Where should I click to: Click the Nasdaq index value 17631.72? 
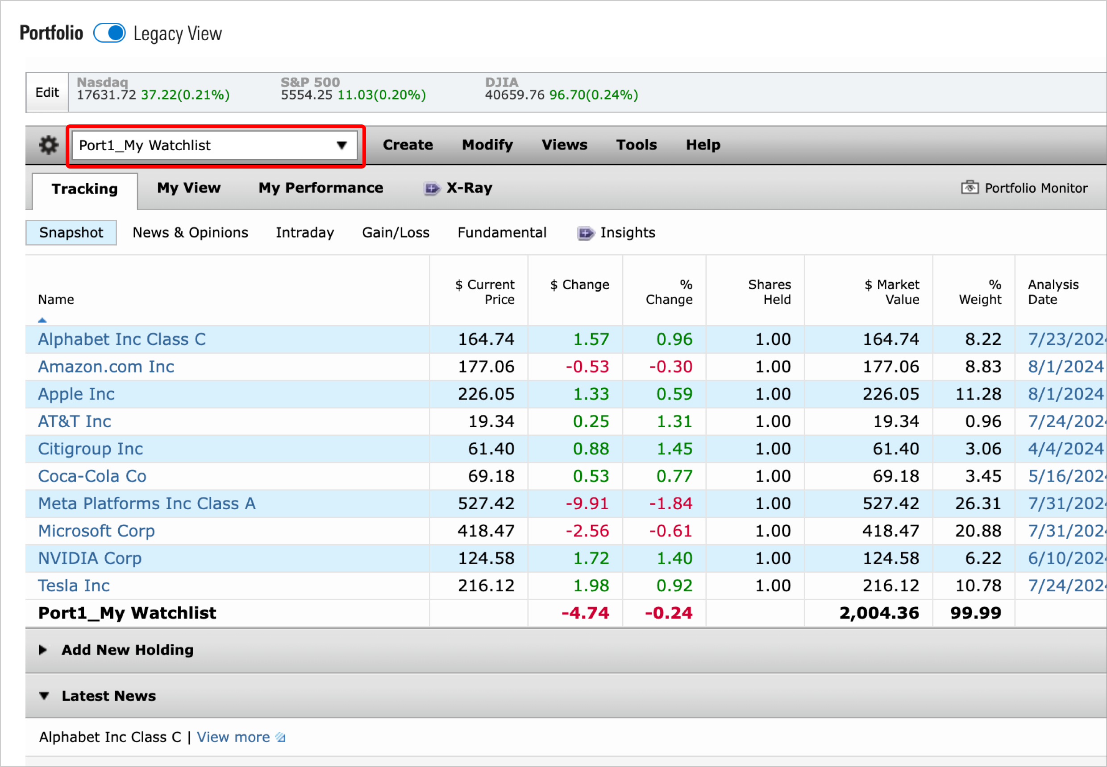click(106, 95)
